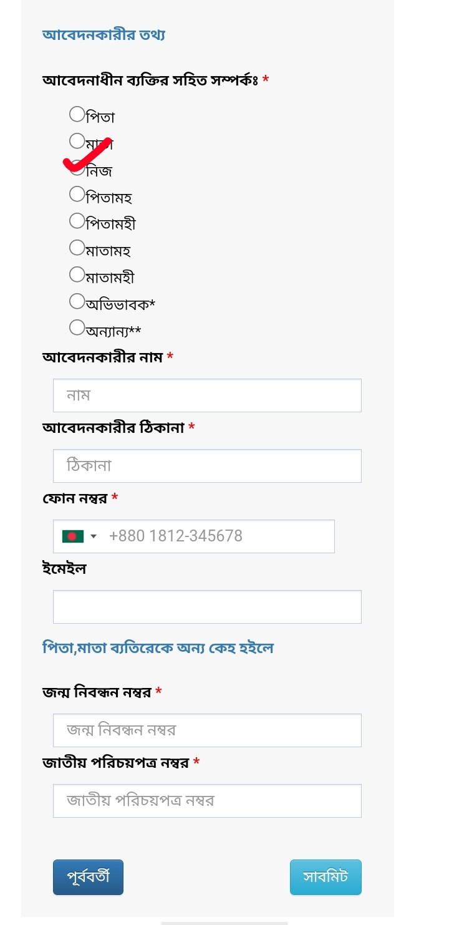Choose মাতামহী radio button
The image size is (449, 925).
pos(77,274)
